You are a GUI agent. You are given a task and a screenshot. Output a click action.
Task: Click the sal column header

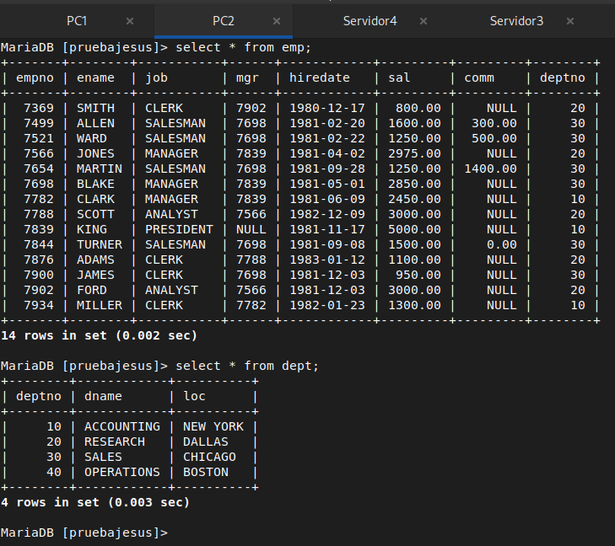point(399,78)
